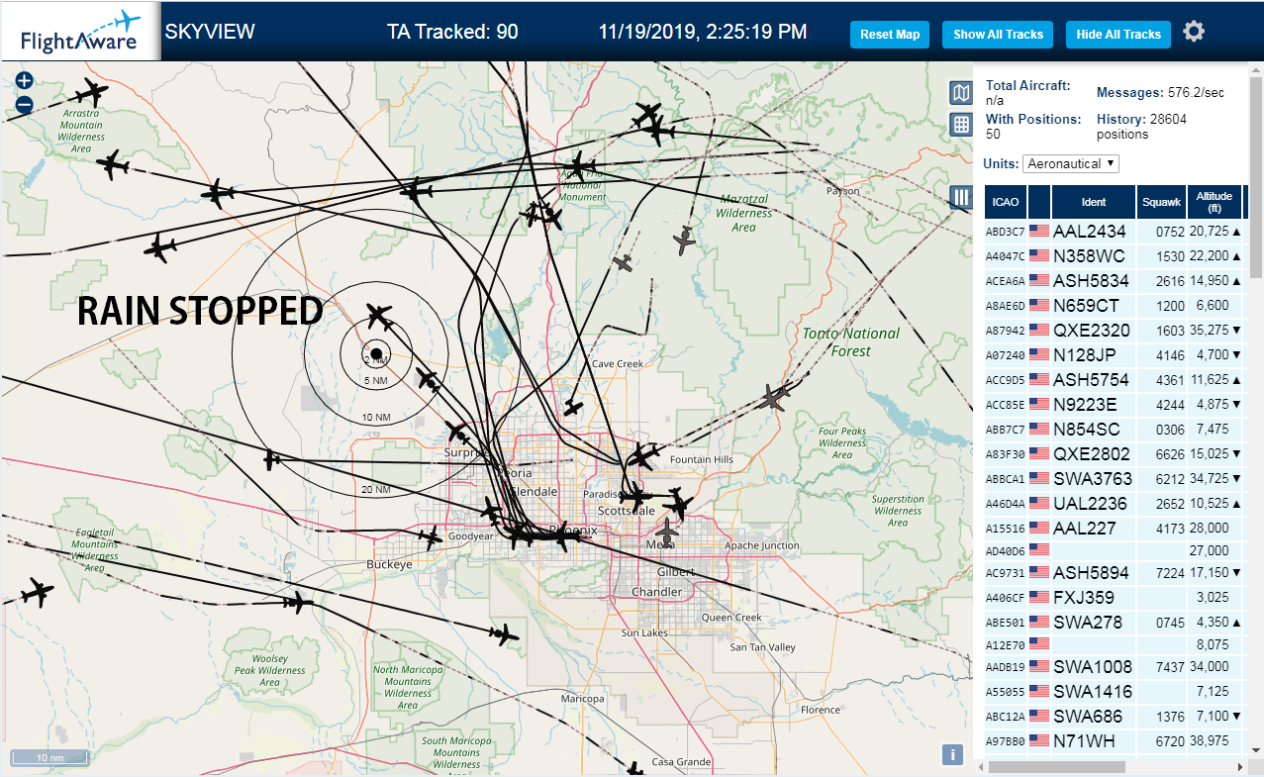Click the ICAO code A12E70
The width and height of the screenshot is (1264, 777).
tap(1005, 644)
